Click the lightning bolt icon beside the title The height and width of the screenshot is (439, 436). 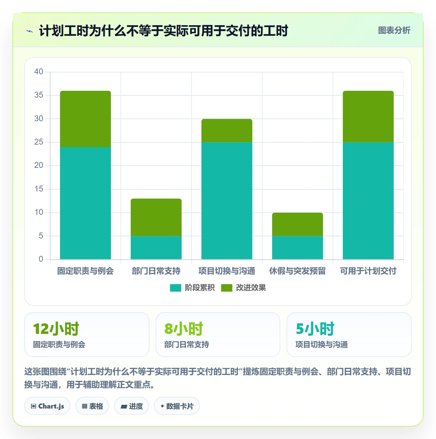click(x=30, y=31)
